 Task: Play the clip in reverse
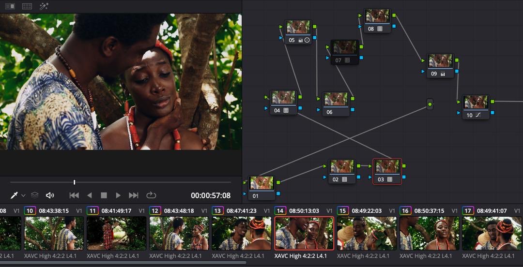tap(90, 195)
